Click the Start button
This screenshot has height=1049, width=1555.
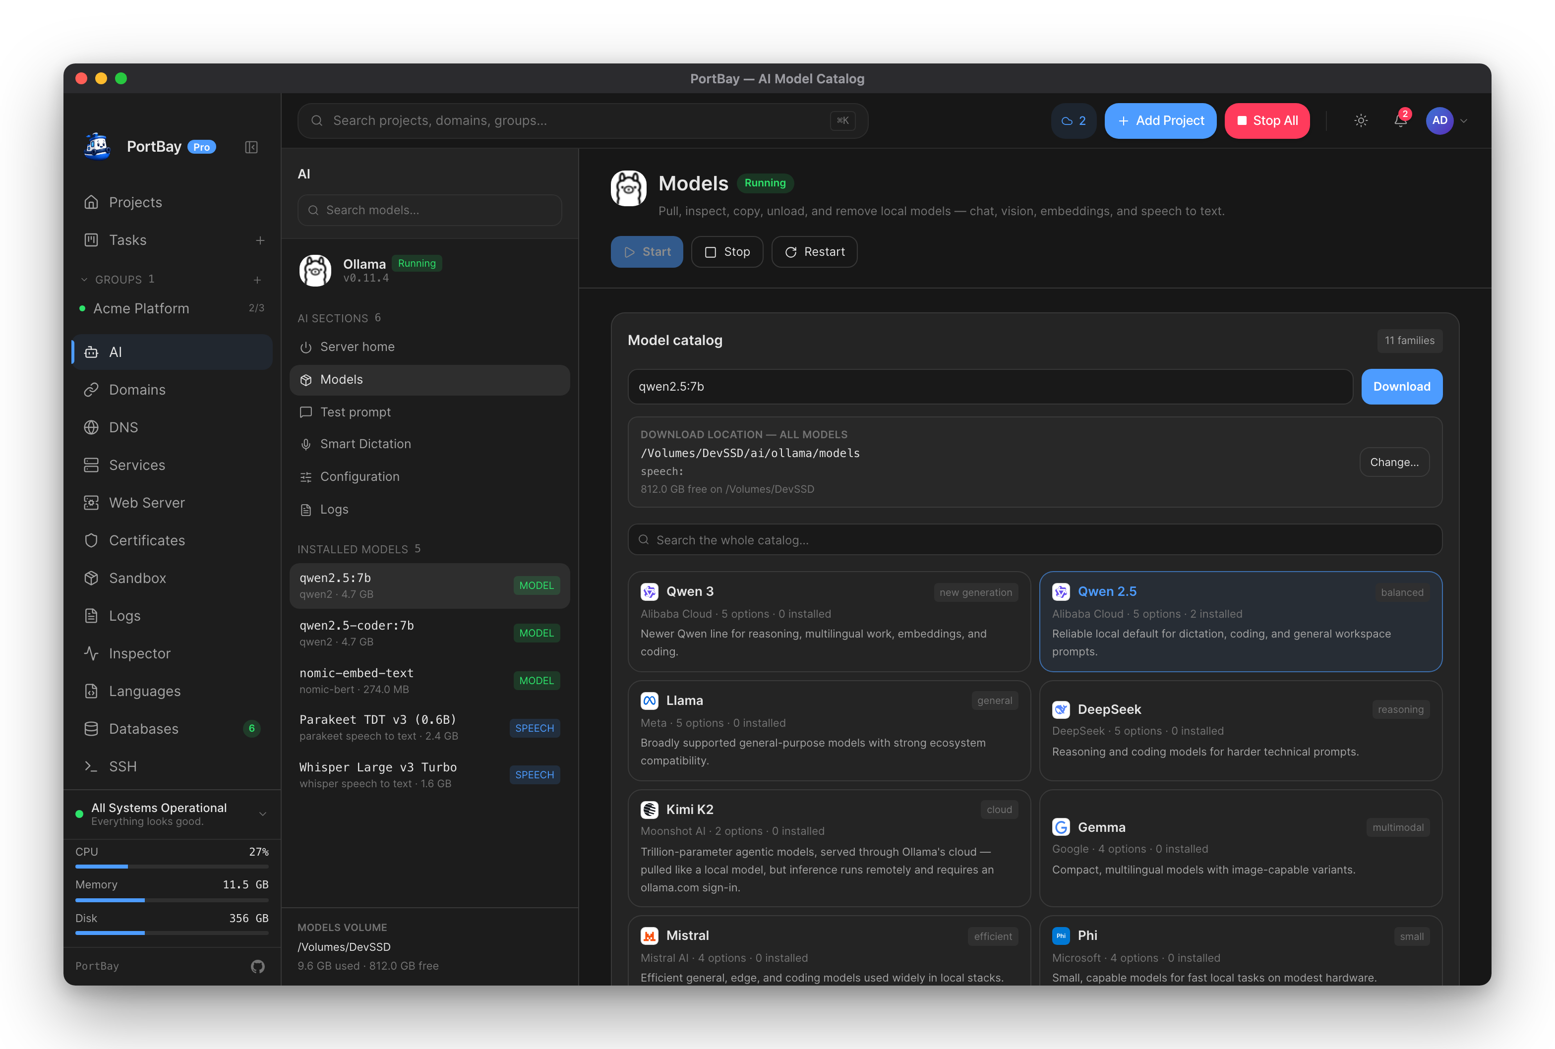647,251
